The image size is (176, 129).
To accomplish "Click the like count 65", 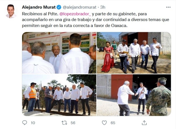I will pyautogui.click(x=113, y=123).
